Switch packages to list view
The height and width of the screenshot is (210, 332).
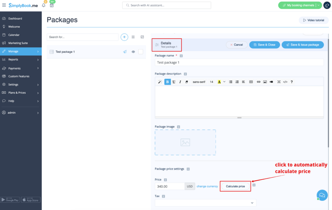pos(133,37)
